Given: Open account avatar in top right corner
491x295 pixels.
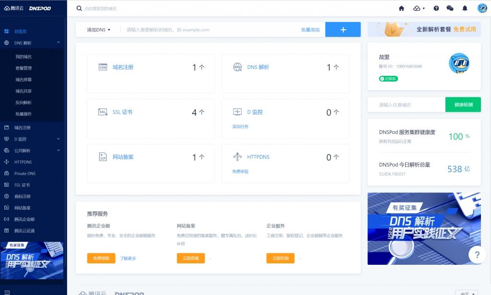Looking at the screenshot, I should [x=482, y=8].
